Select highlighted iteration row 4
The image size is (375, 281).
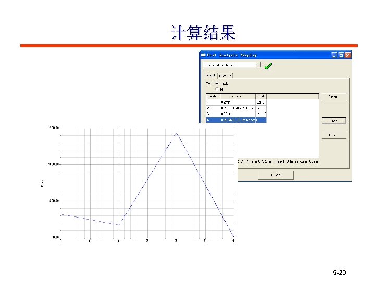[236, 120]
